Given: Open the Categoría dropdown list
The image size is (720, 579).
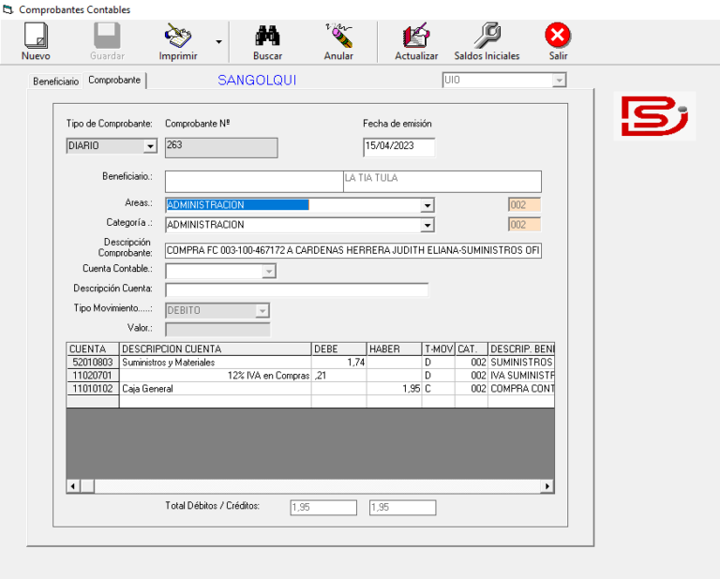Looking at the screenshot, I should (427, 226).
